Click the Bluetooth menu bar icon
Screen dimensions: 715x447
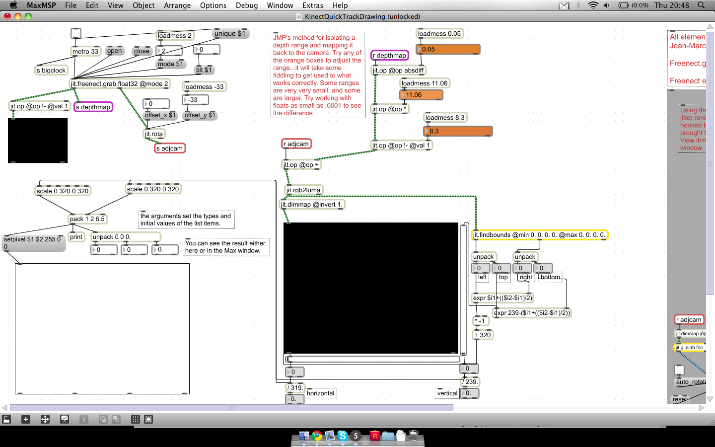578,5
